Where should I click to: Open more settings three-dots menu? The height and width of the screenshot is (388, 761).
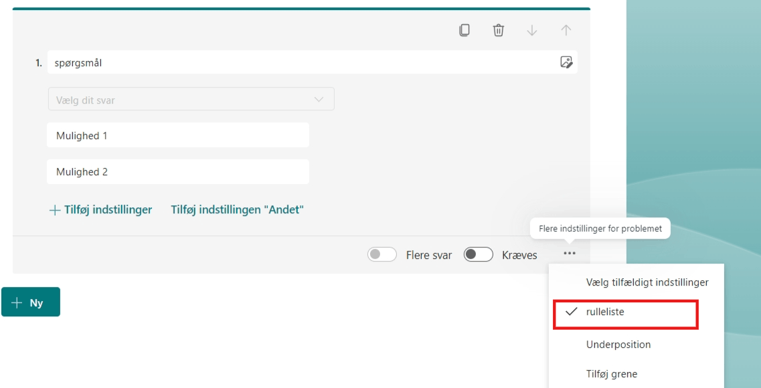point(570,253)
